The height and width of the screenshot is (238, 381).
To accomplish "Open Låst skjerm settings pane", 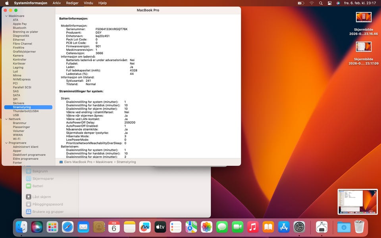I will (41, 197).
